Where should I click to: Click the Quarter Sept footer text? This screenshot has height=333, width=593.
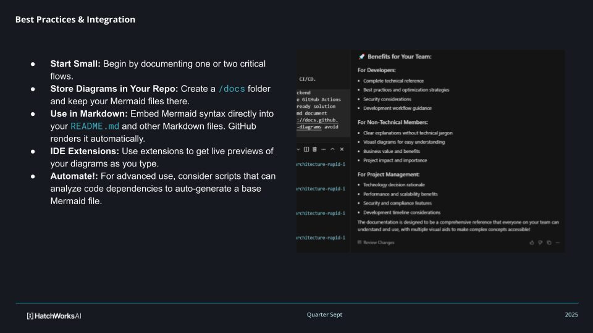coord(324,315)
